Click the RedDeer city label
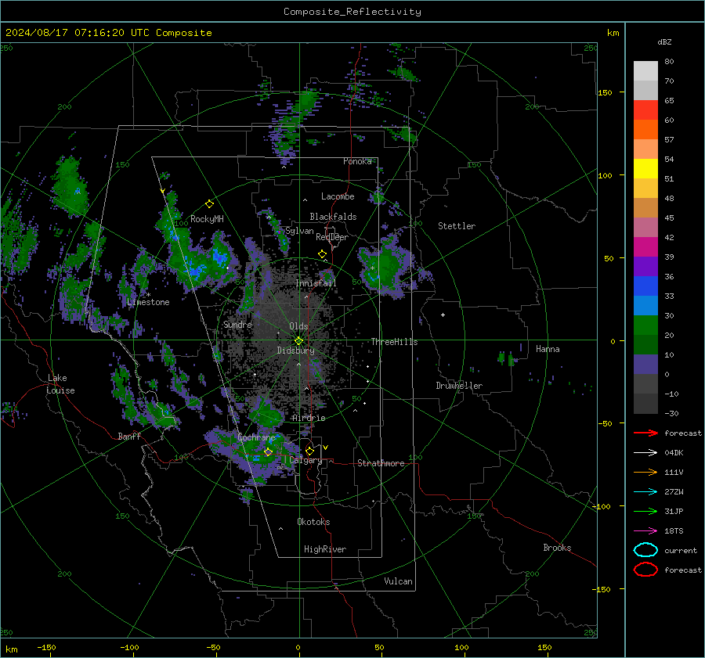The width and height of the screenshot is (705, 658). coord(332,237)
